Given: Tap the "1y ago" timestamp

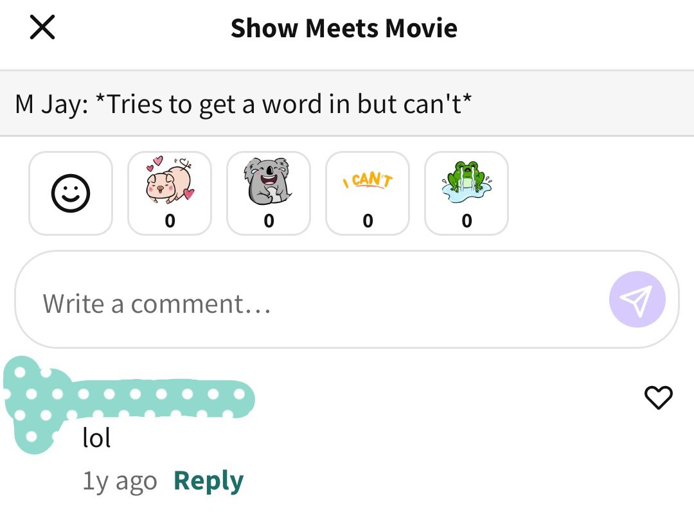Looking at the screenshot, I should [120, 481].
